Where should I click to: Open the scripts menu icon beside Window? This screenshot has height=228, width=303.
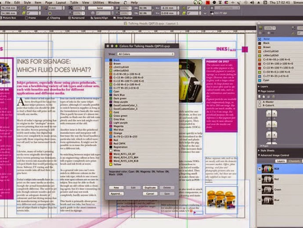[125, 3]
